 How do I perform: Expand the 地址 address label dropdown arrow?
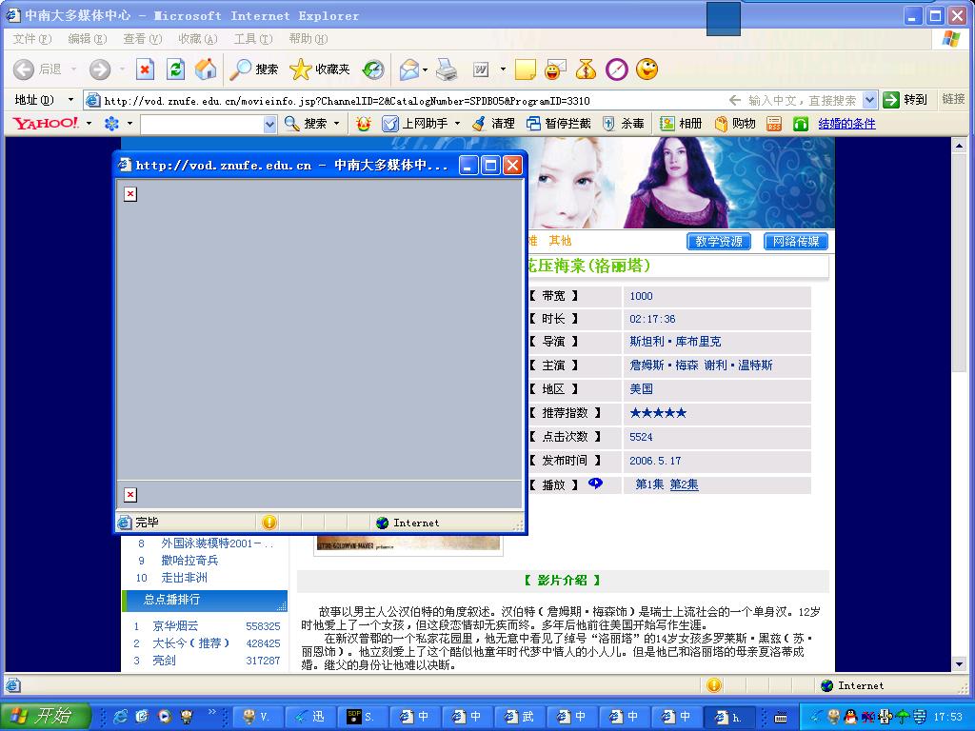click(70, 99)
